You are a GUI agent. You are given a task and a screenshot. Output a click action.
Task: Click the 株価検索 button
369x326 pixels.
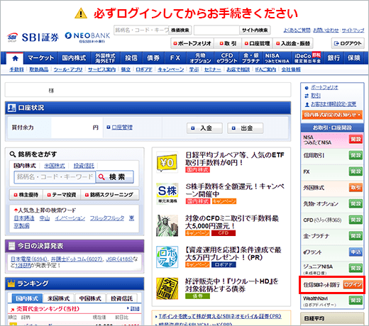coord(180,30)
